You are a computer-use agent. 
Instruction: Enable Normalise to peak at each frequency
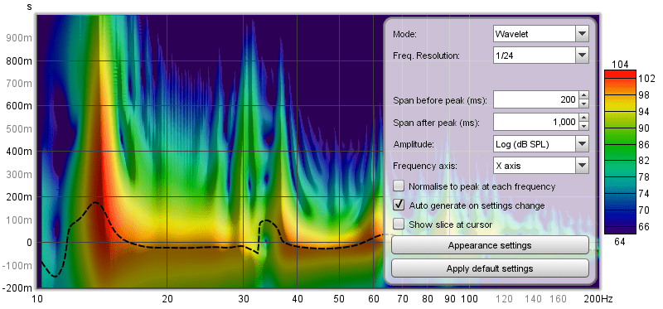(x=399, y=186)
